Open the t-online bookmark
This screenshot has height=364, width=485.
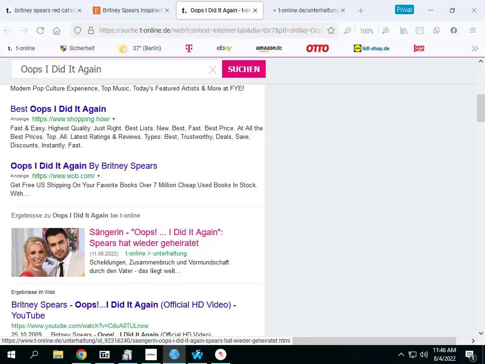[x=21, y=48]
